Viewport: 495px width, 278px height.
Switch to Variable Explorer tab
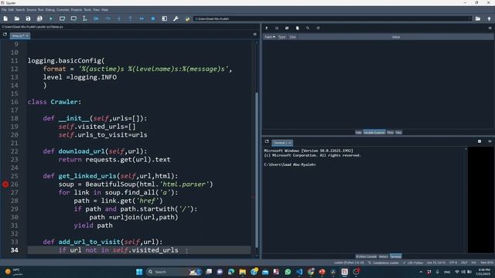point(374,132)
